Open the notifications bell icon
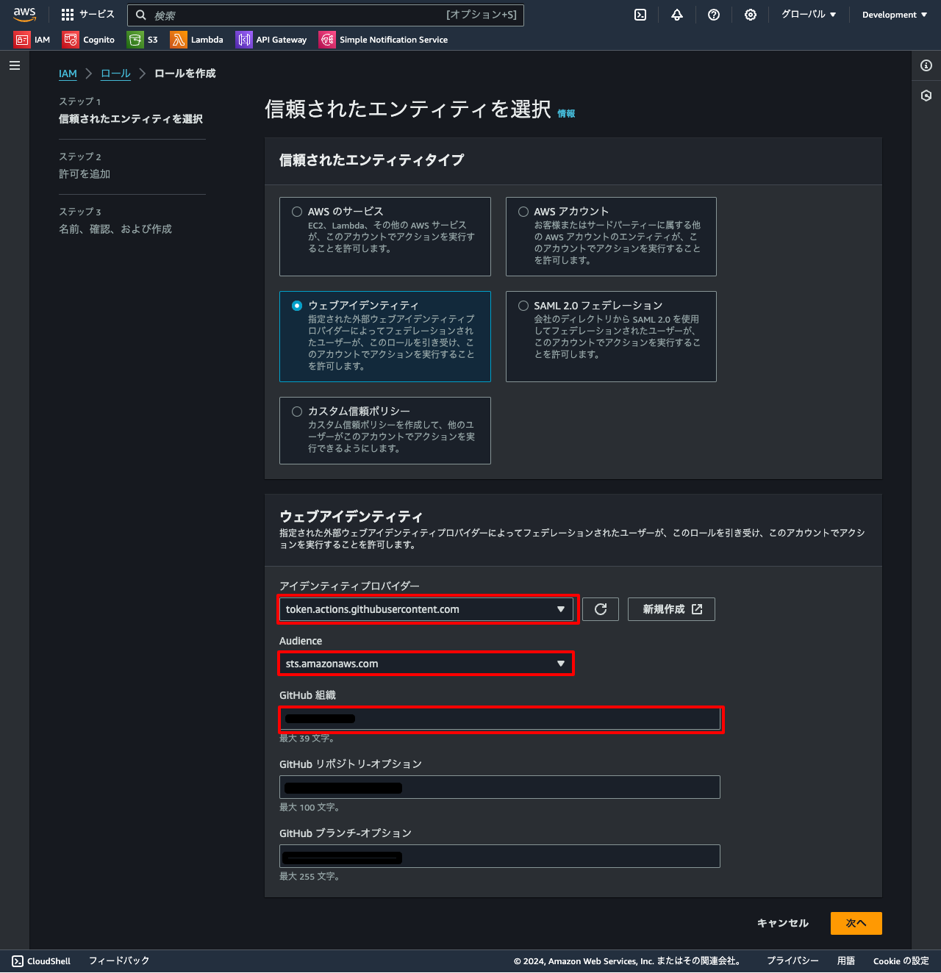Viewport: 941px width, 973px height. [677, 15]
